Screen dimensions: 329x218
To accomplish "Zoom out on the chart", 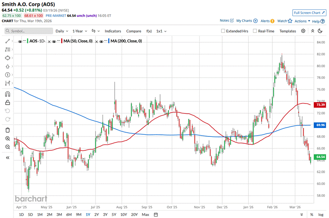I will [x=8, y=147].
